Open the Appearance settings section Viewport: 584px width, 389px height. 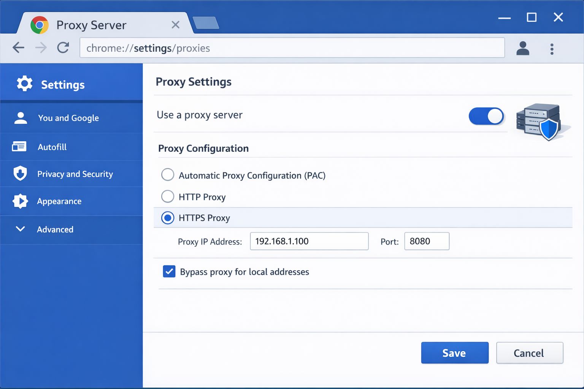pos(71,201)
